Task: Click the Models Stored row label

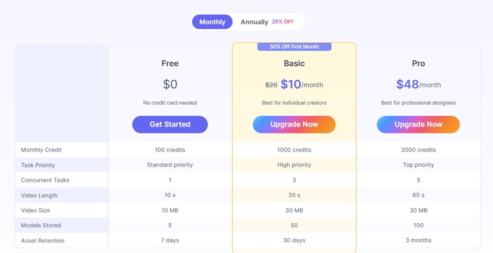Action: (41, 225)
